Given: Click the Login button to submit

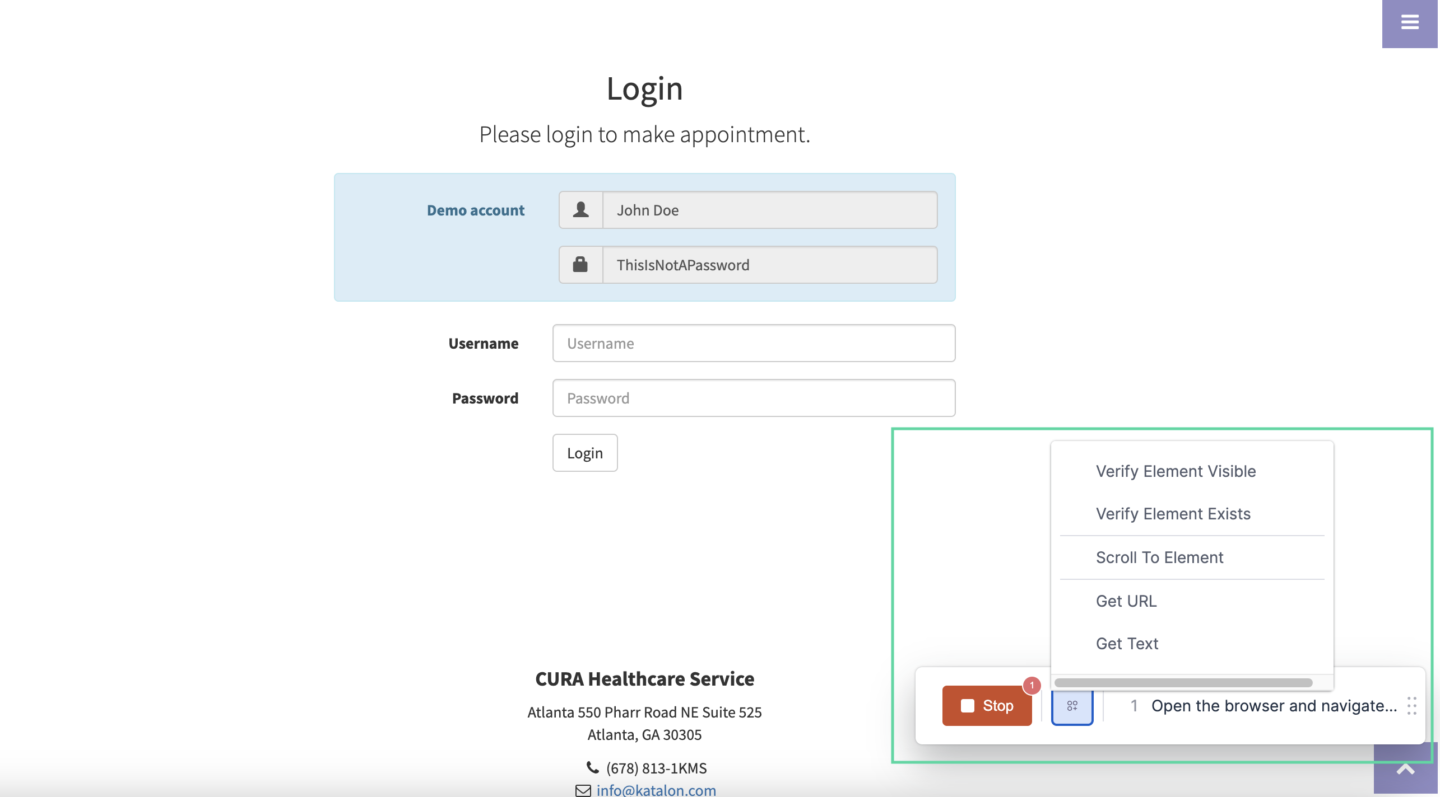Looking at the screenshot, I should [x=584, y=452].
